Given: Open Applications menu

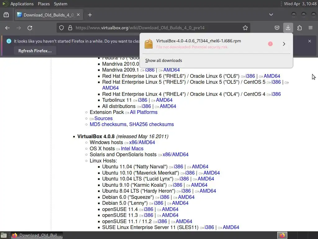Looking at the screenshot, I should tap(22, 4).
